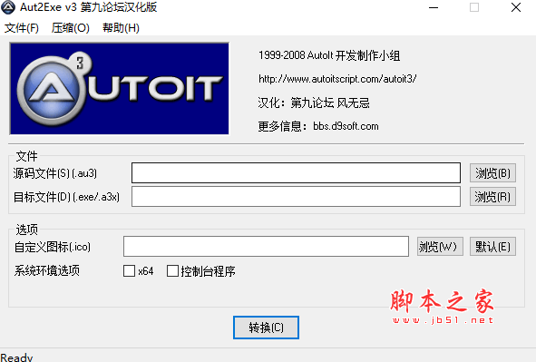Open the 压缩(O) menu
The image size is (536, 362).
(x=71, y=28)
